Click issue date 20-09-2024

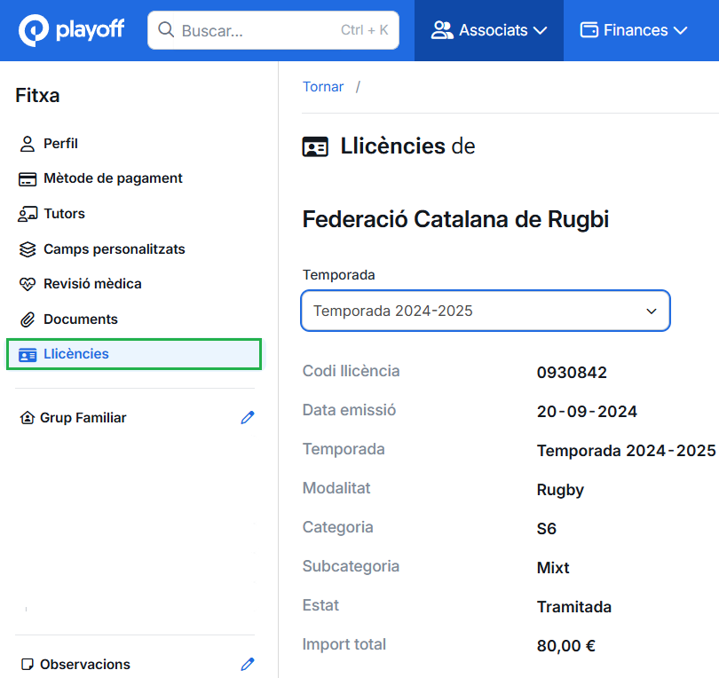coord(587,412)
